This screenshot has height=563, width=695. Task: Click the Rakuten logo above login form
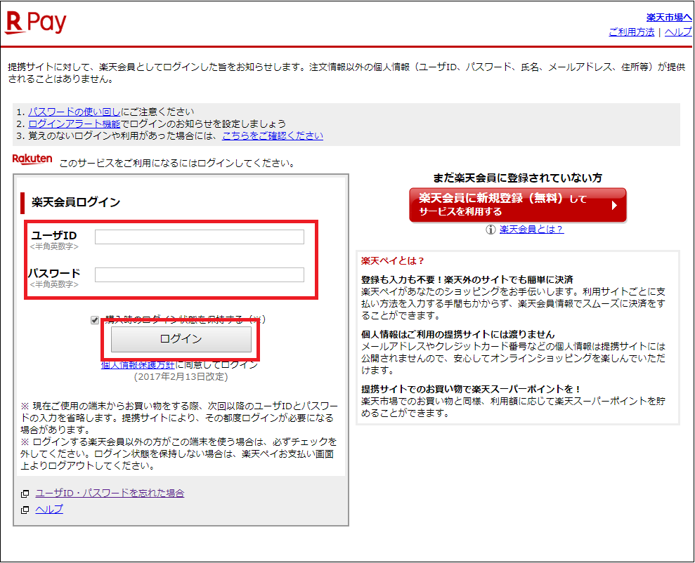32,159
